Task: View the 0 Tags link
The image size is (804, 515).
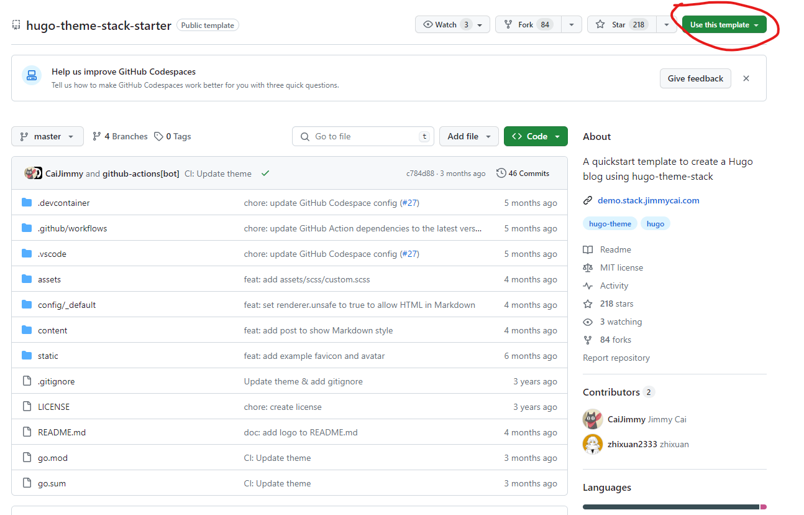Action: [173, 136]
